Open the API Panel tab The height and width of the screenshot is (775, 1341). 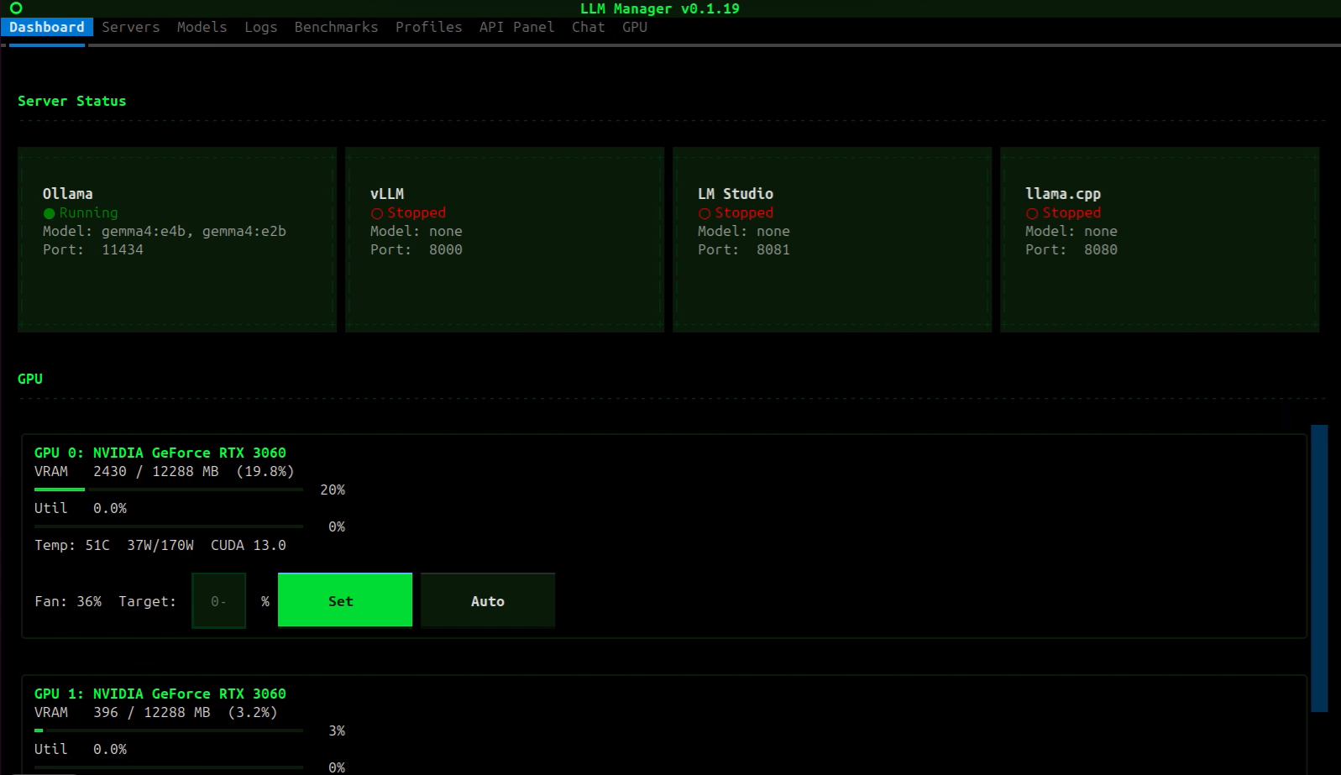(516, 27)
